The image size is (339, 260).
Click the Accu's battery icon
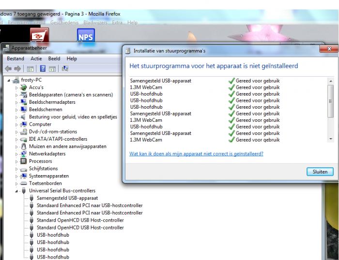(23, 87)
